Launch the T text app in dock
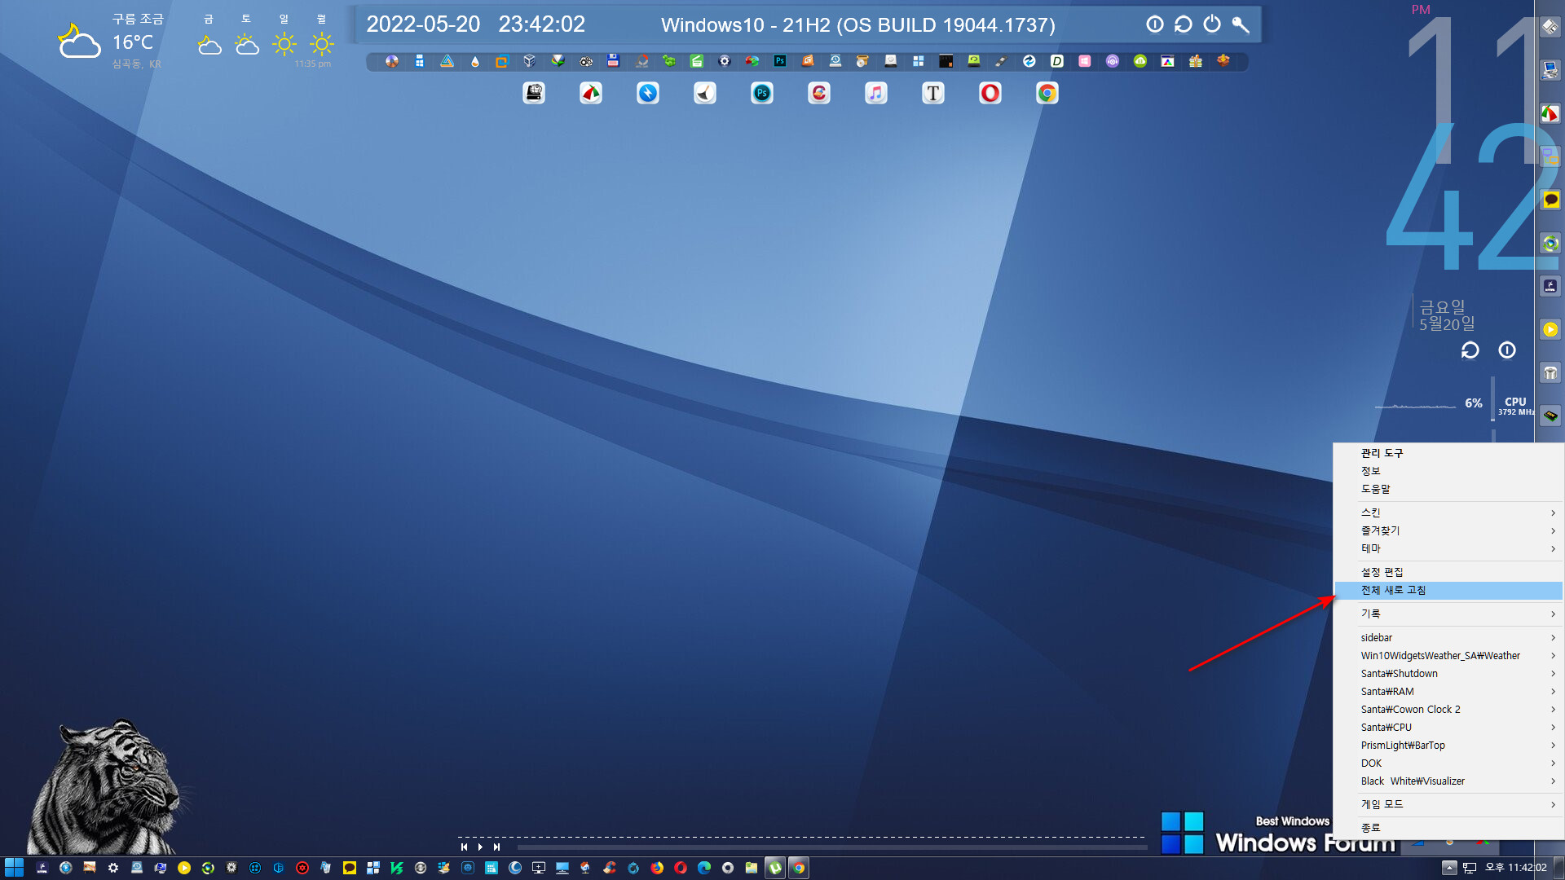Screen dimensions: 1565x880 coord(933,93)
